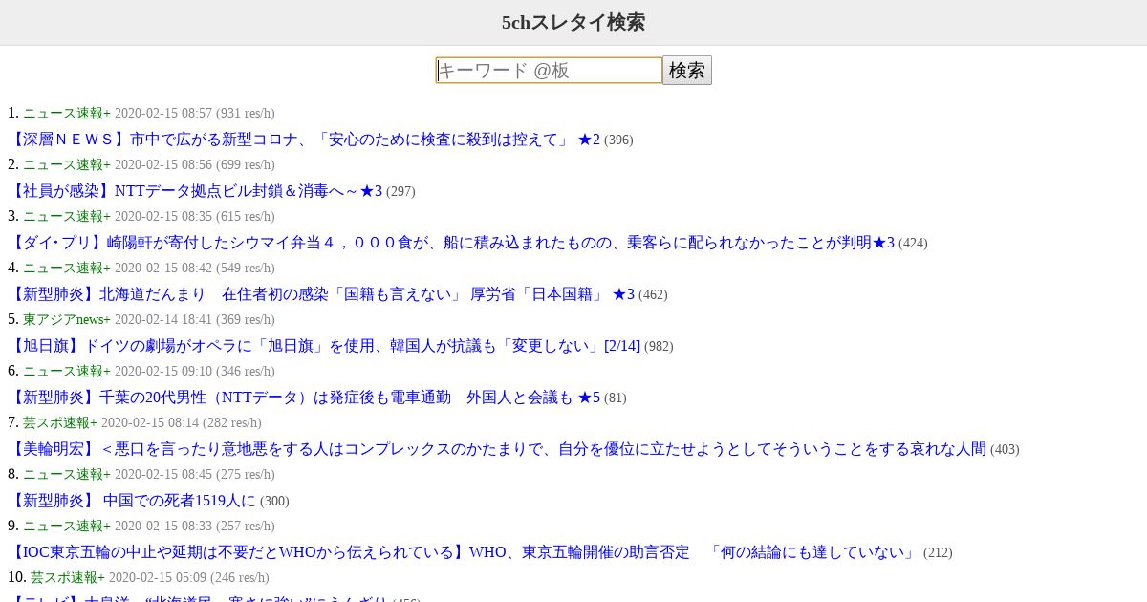The height and width of the screenshot is (602, 1147).
Task: Open the 北海道だんまり thread link
Action: click(321, 294)
